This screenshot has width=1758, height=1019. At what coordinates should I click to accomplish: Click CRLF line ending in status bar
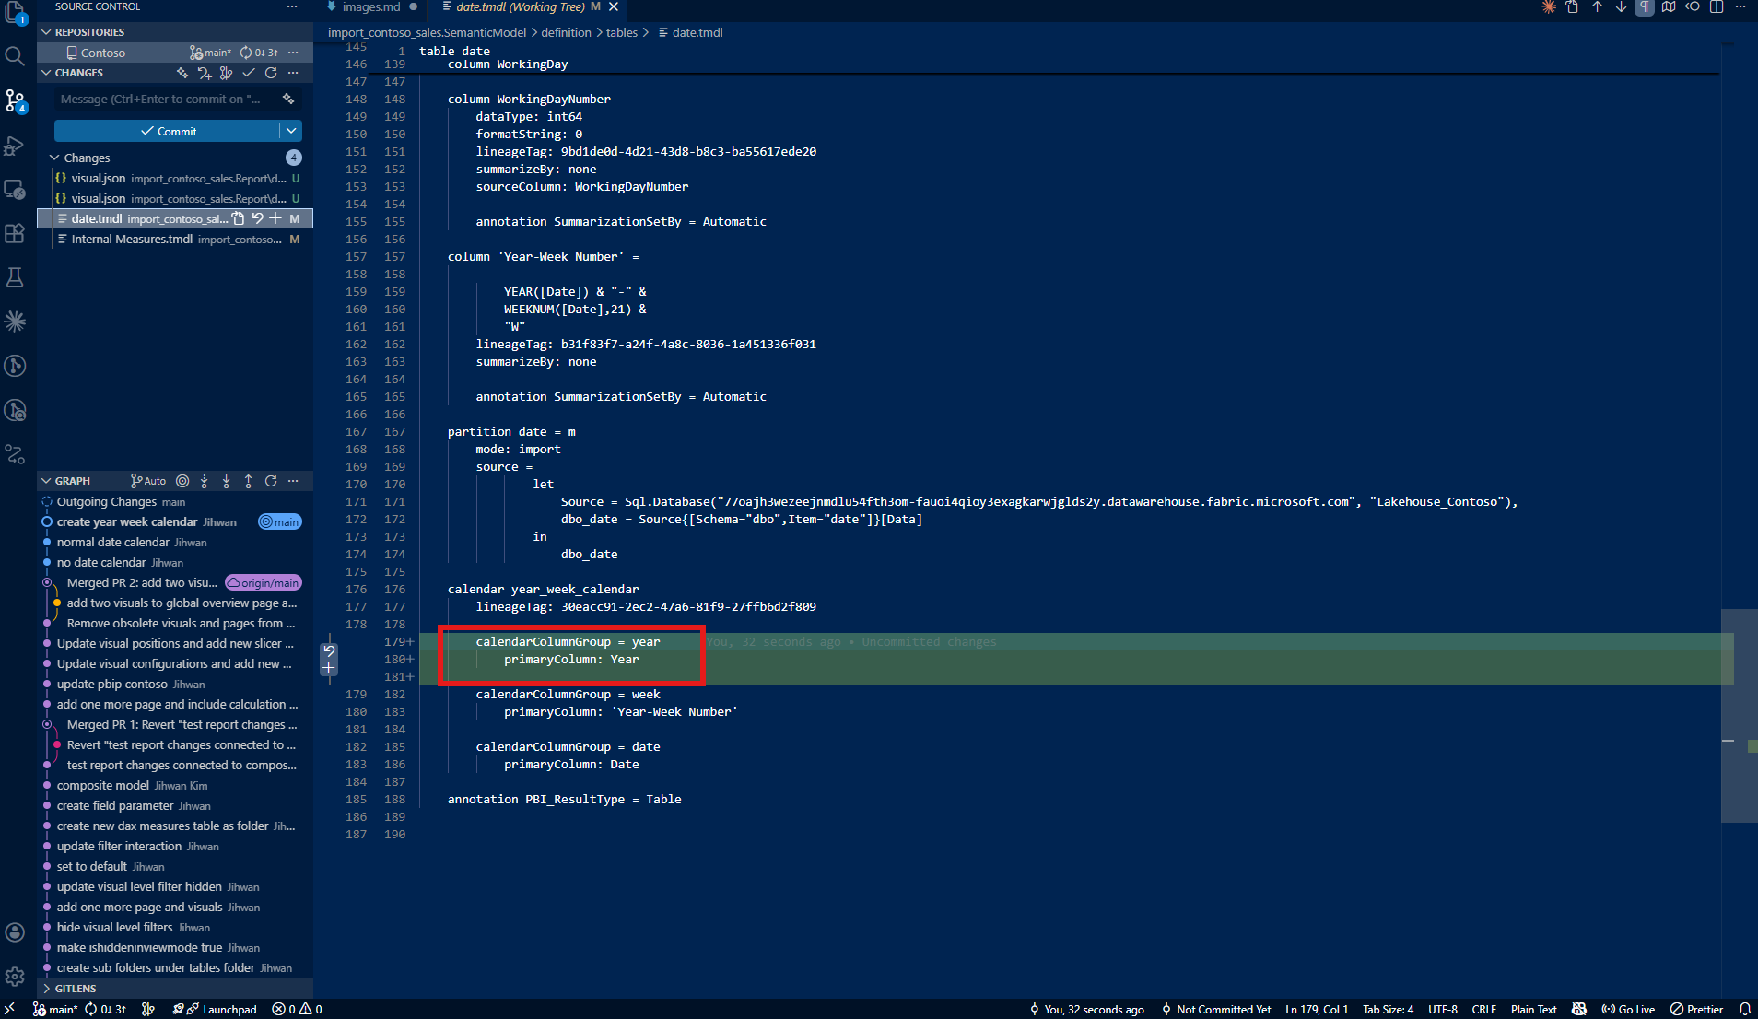[1483, 1010]
